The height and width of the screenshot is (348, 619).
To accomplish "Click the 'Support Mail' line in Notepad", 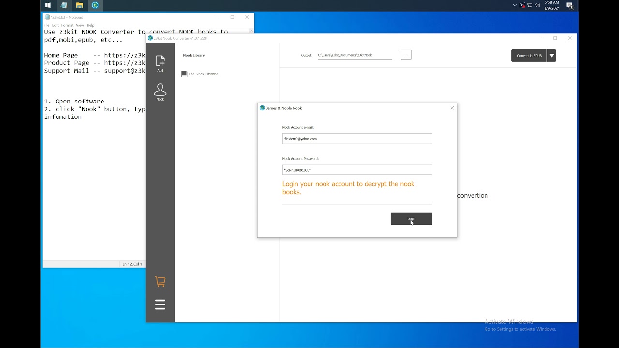I will (x=95, y=71).
